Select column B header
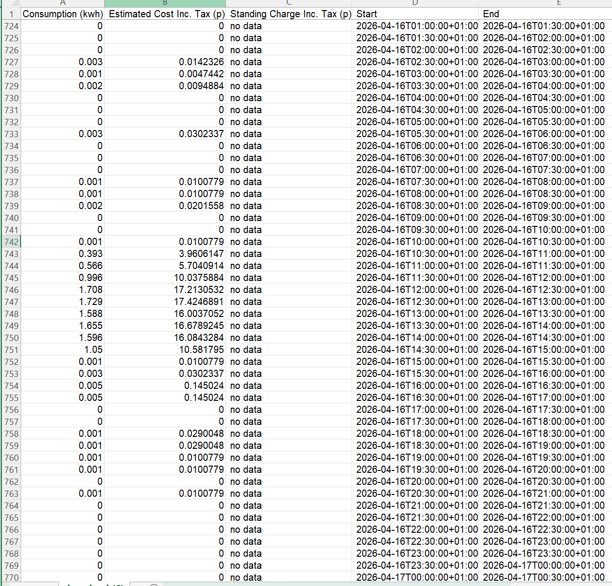This screenshot has height=586, width=612. [165, 3]
